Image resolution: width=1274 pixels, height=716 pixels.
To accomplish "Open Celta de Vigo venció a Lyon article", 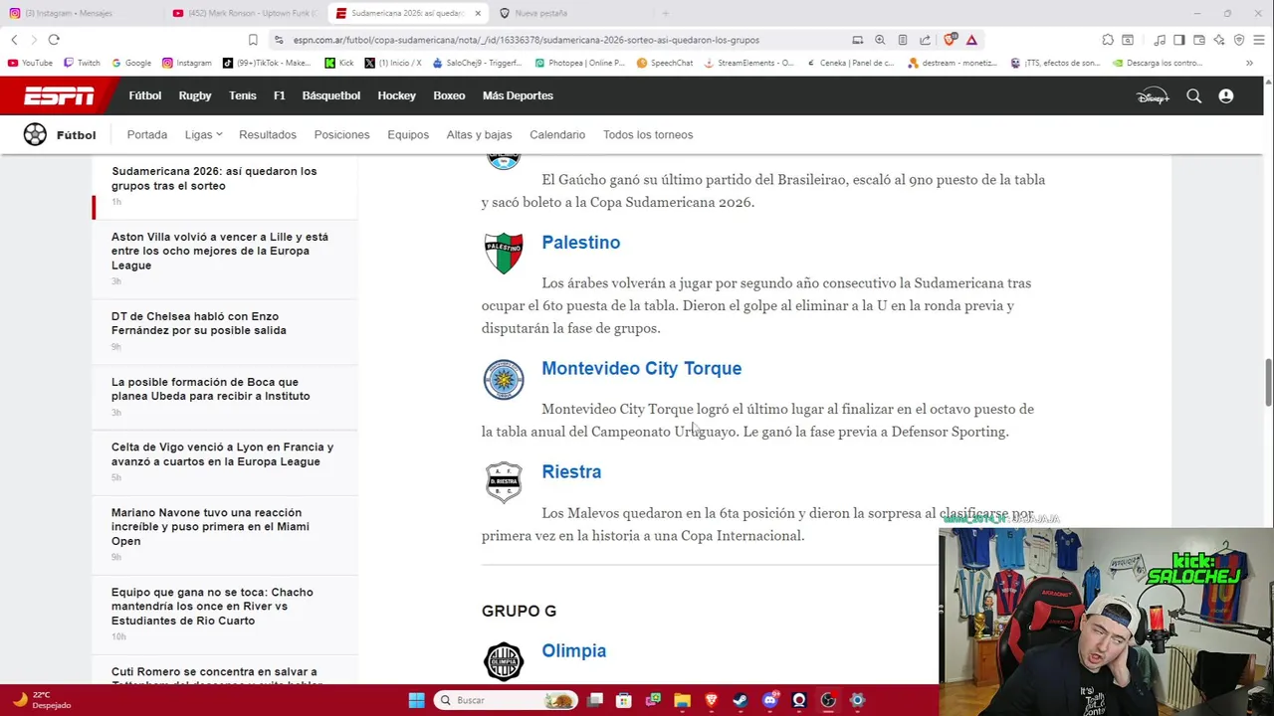I will pyautogui.click(x=223, y=454).
